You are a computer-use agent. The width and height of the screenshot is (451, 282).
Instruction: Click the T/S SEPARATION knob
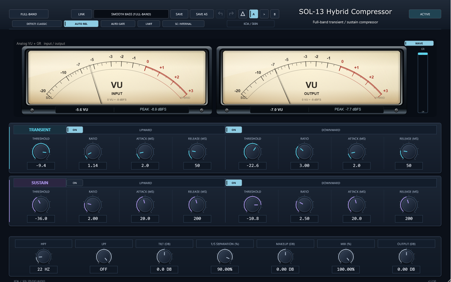pos(225,257)
